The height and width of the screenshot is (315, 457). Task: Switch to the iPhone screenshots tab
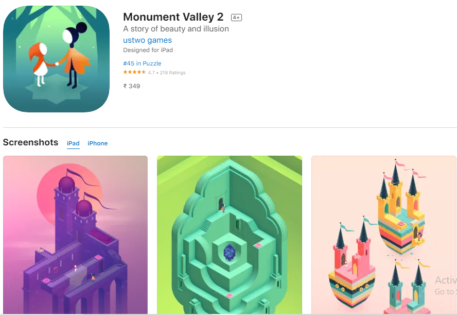pyautogui.click(x=98, y=143)
